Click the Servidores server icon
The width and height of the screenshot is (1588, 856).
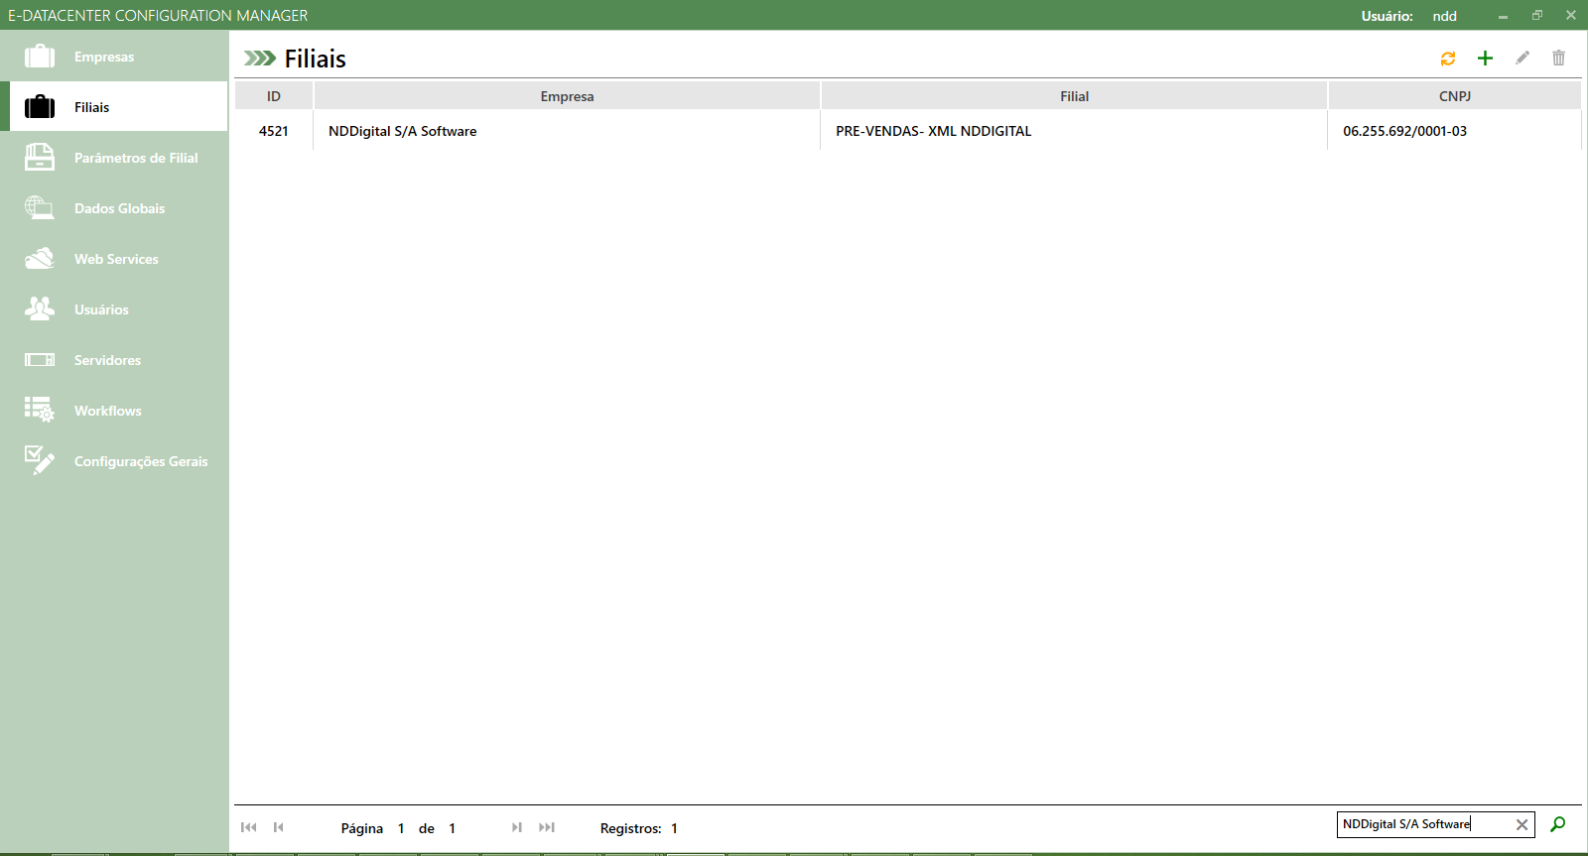pos(40,360)
